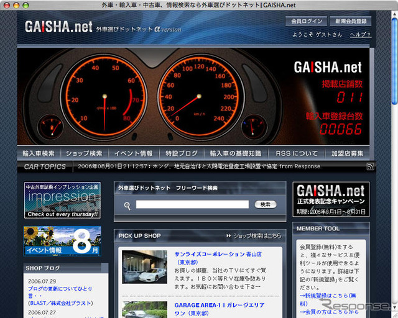Screen dimensions: 398x318
Task: Open the ブログの更新についてひとり言 blog link
Action: 60,292
